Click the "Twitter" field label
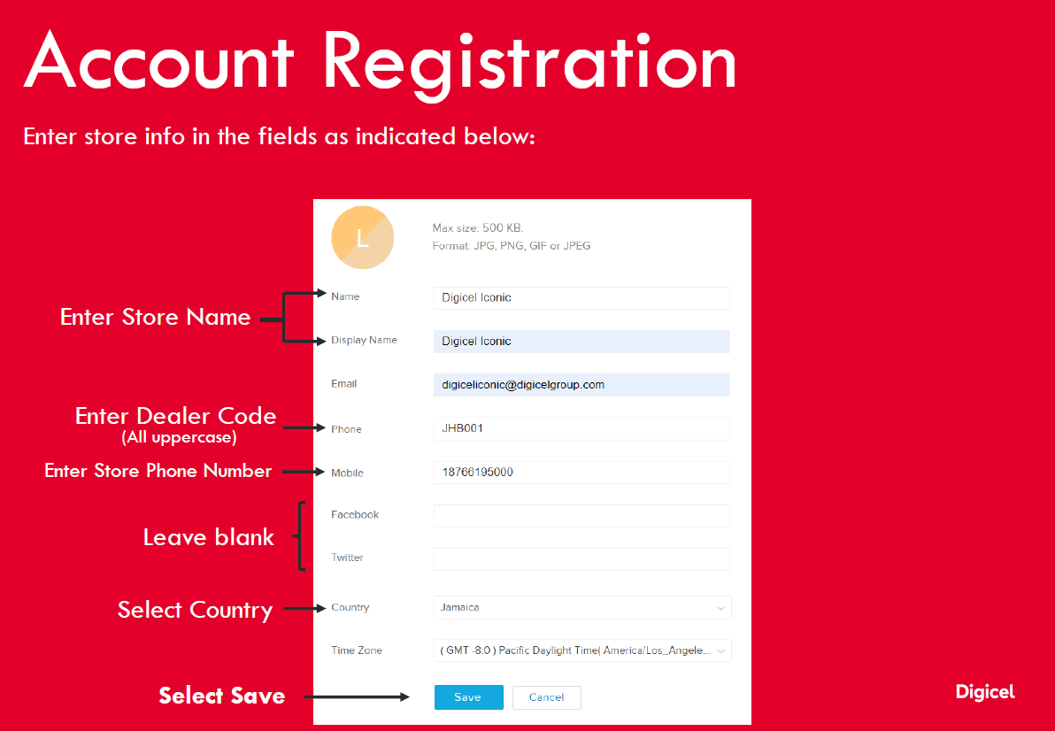 click(347, 558)
